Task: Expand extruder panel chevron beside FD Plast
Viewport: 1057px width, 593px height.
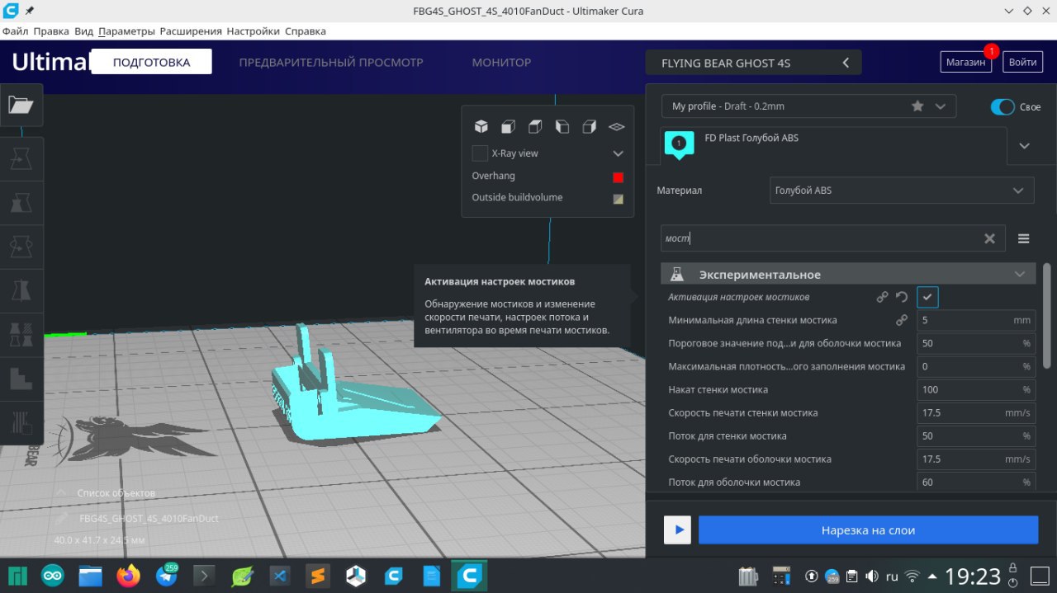Action: (1025, 146)
